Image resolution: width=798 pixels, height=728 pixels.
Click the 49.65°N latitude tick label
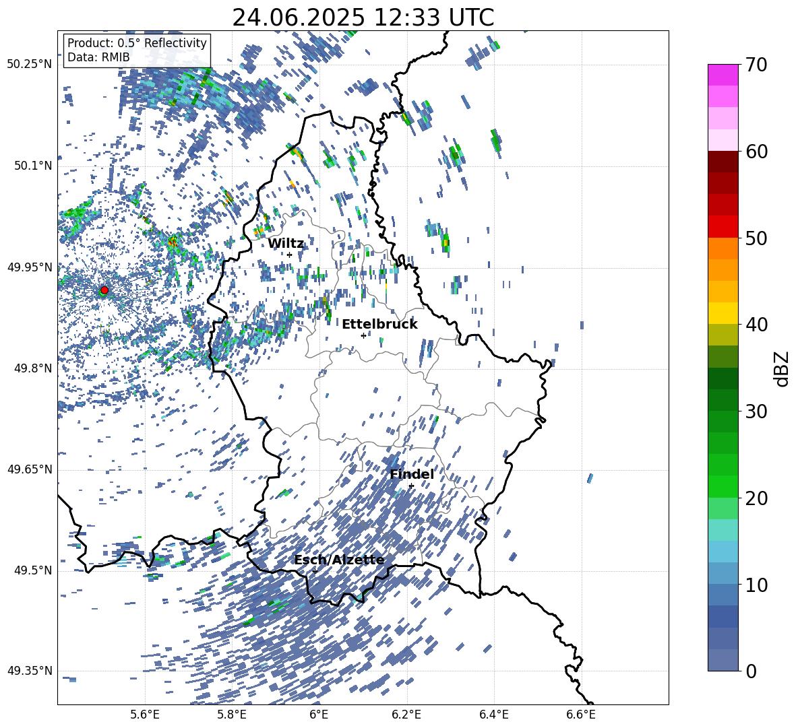point(30,469)
